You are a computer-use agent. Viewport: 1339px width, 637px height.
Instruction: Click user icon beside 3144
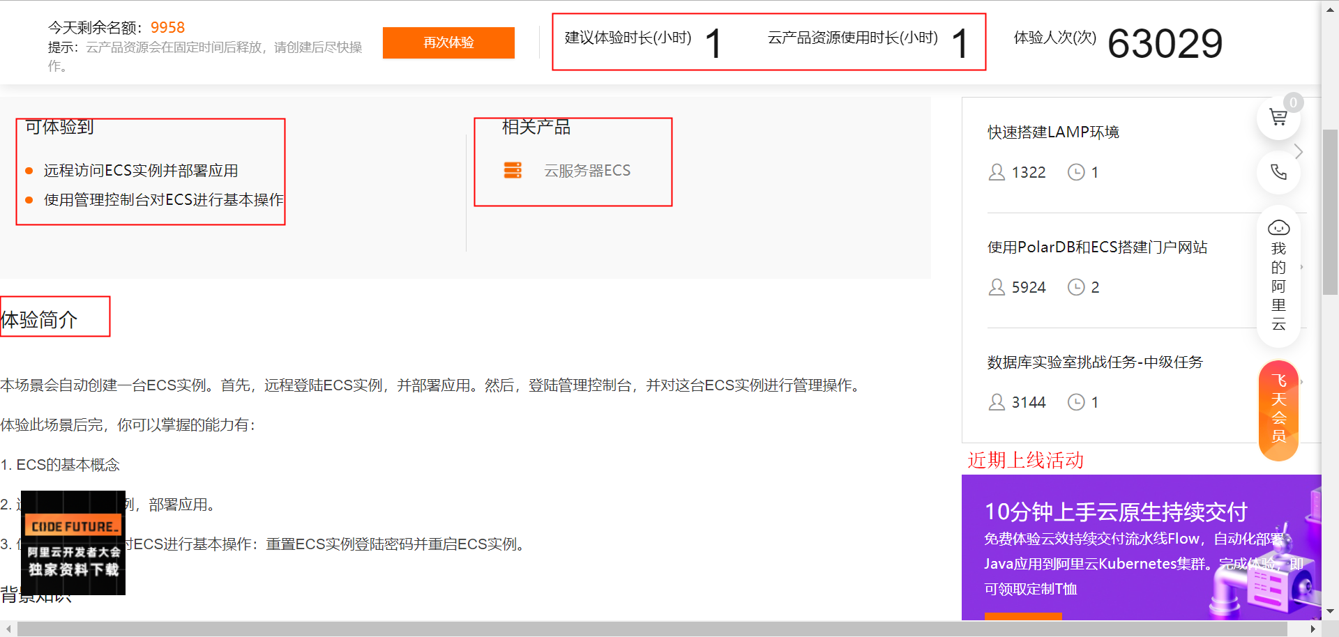point(997,402)
